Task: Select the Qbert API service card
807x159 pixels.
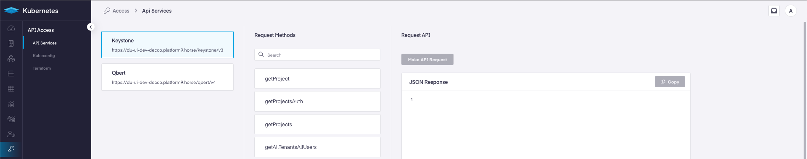Action: (x=167, y=77)
